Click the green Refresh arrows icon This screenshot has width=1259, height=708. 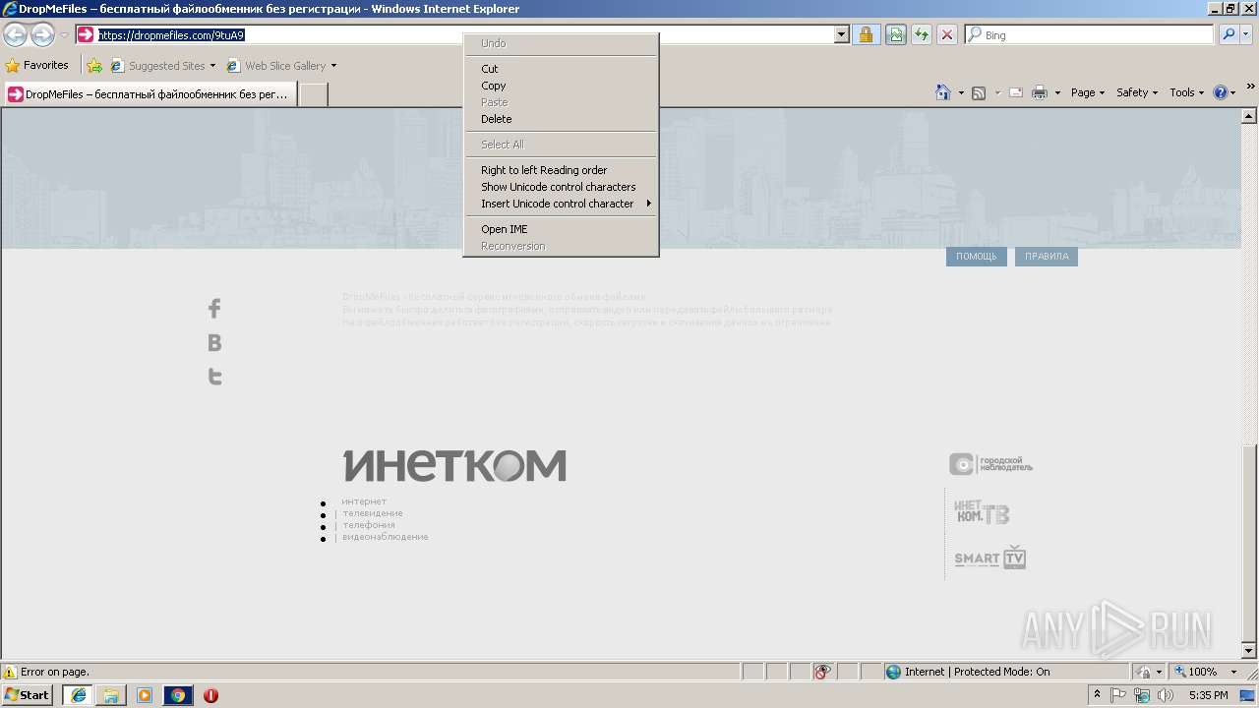(922, 34)
